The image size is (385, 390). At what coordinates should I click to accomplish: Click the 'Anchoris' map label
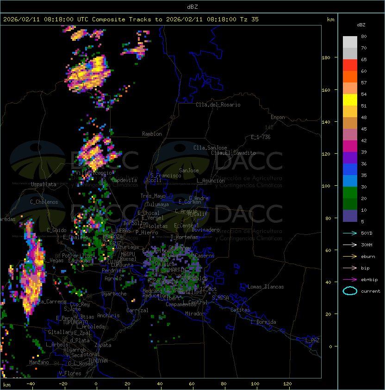point(108,315)
